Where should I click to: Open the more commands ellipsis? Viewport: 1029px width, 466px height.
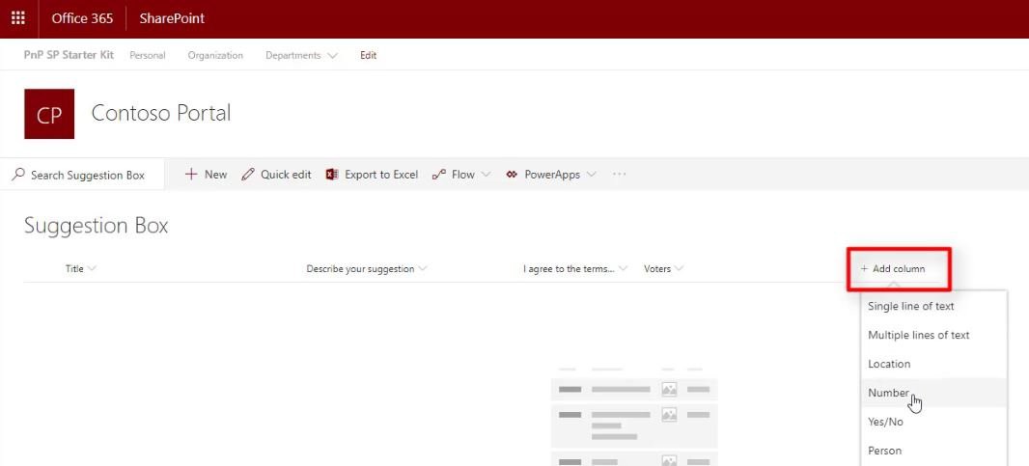[619, 175]
